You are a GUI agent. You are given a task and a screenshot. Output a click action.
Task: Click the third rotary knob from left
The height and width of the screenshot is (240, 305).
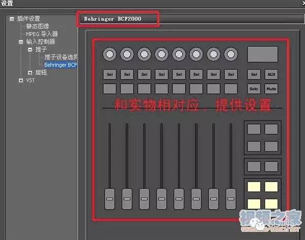click(144, 54)
